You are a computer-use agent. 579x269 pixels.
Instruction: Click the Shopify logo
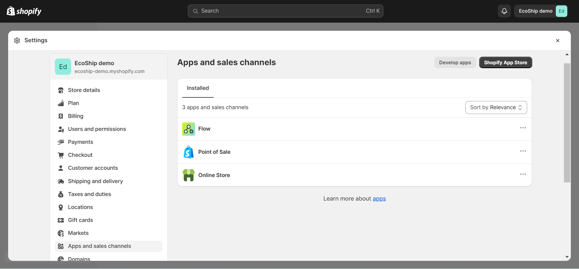(24, 11)
